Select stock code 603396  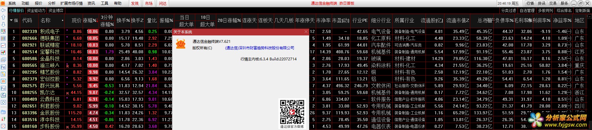click(30, 113)
